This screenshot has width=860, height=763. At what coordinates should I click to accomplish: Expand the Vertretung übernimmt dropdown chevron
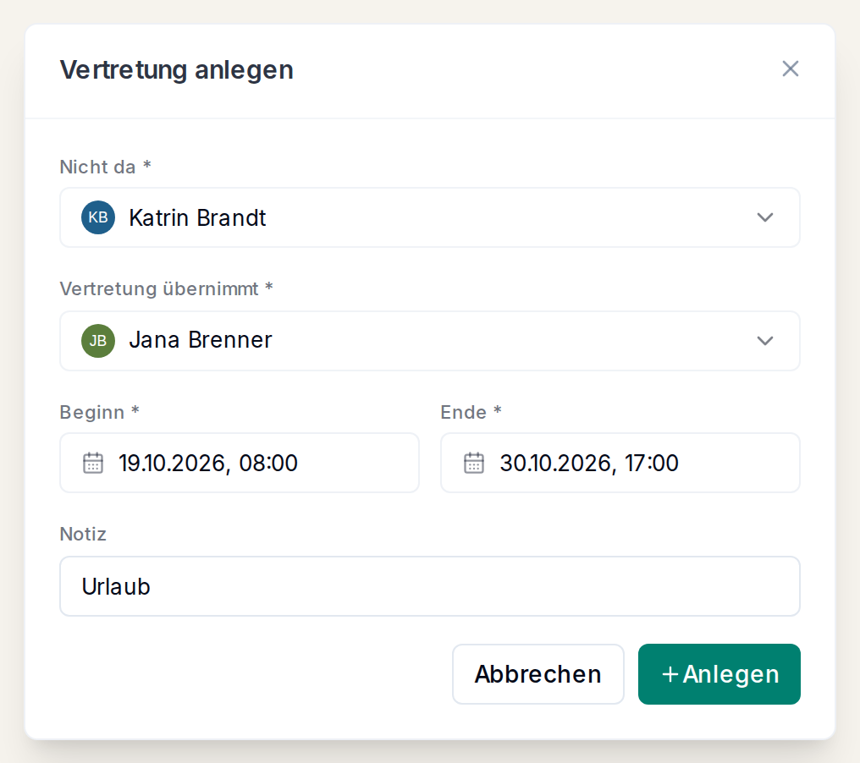coord(765,341)
